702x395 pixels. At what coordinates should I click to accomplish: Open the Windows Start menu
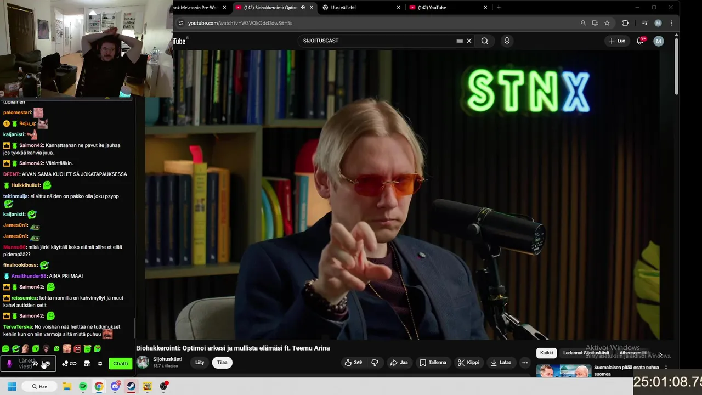[x=12, y=386]
